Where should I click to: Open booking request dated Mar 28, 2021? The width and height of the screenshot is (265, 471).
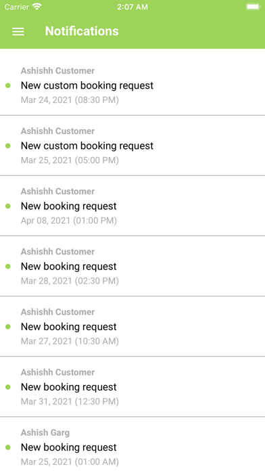(132, 266)
